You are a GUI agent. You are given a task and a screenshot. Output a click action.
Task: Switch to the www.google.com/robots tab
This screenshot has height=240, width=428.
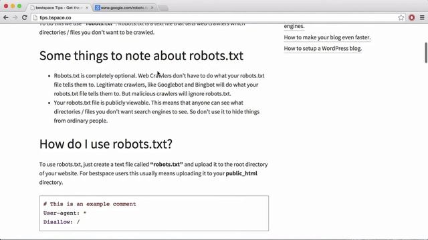[x=124, y=7]
